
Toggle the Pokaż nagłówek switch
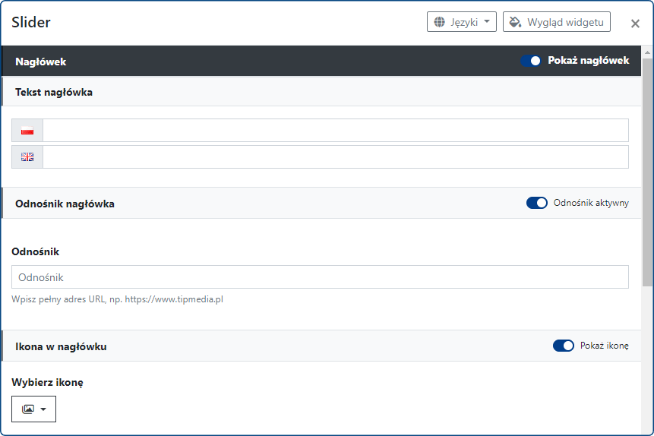coord(530,61)
